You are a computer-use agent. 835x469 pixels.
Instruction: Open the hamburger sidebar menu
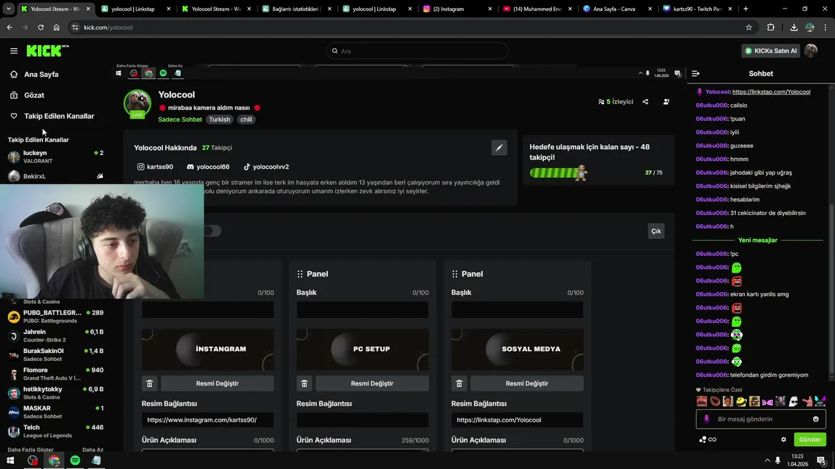(x=14, y=51)
